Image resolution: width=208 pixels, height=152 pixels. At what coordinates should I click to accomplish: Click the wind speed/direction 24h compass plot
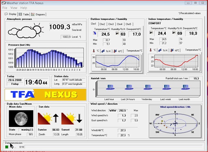click(x=175, y=121)
